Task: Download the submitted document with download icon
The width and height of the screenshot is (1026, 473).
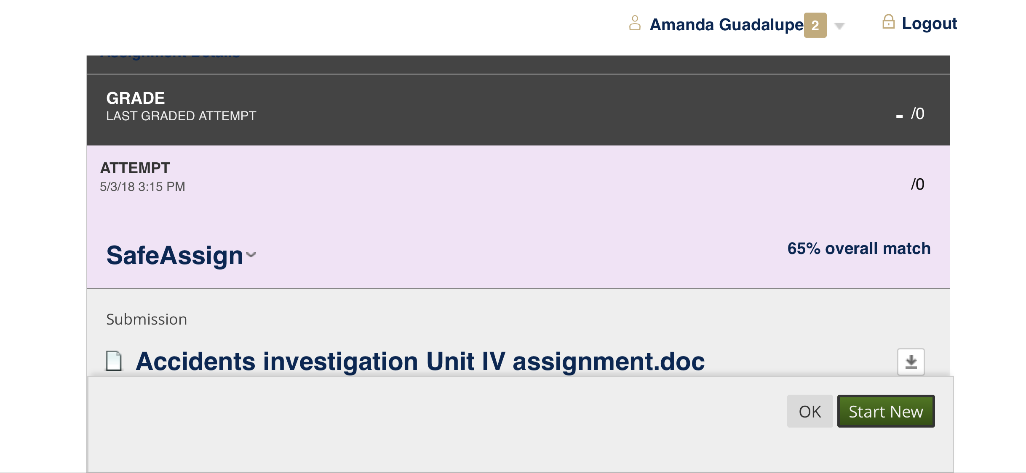Action: pyautogui.click(x=911, y=362)
